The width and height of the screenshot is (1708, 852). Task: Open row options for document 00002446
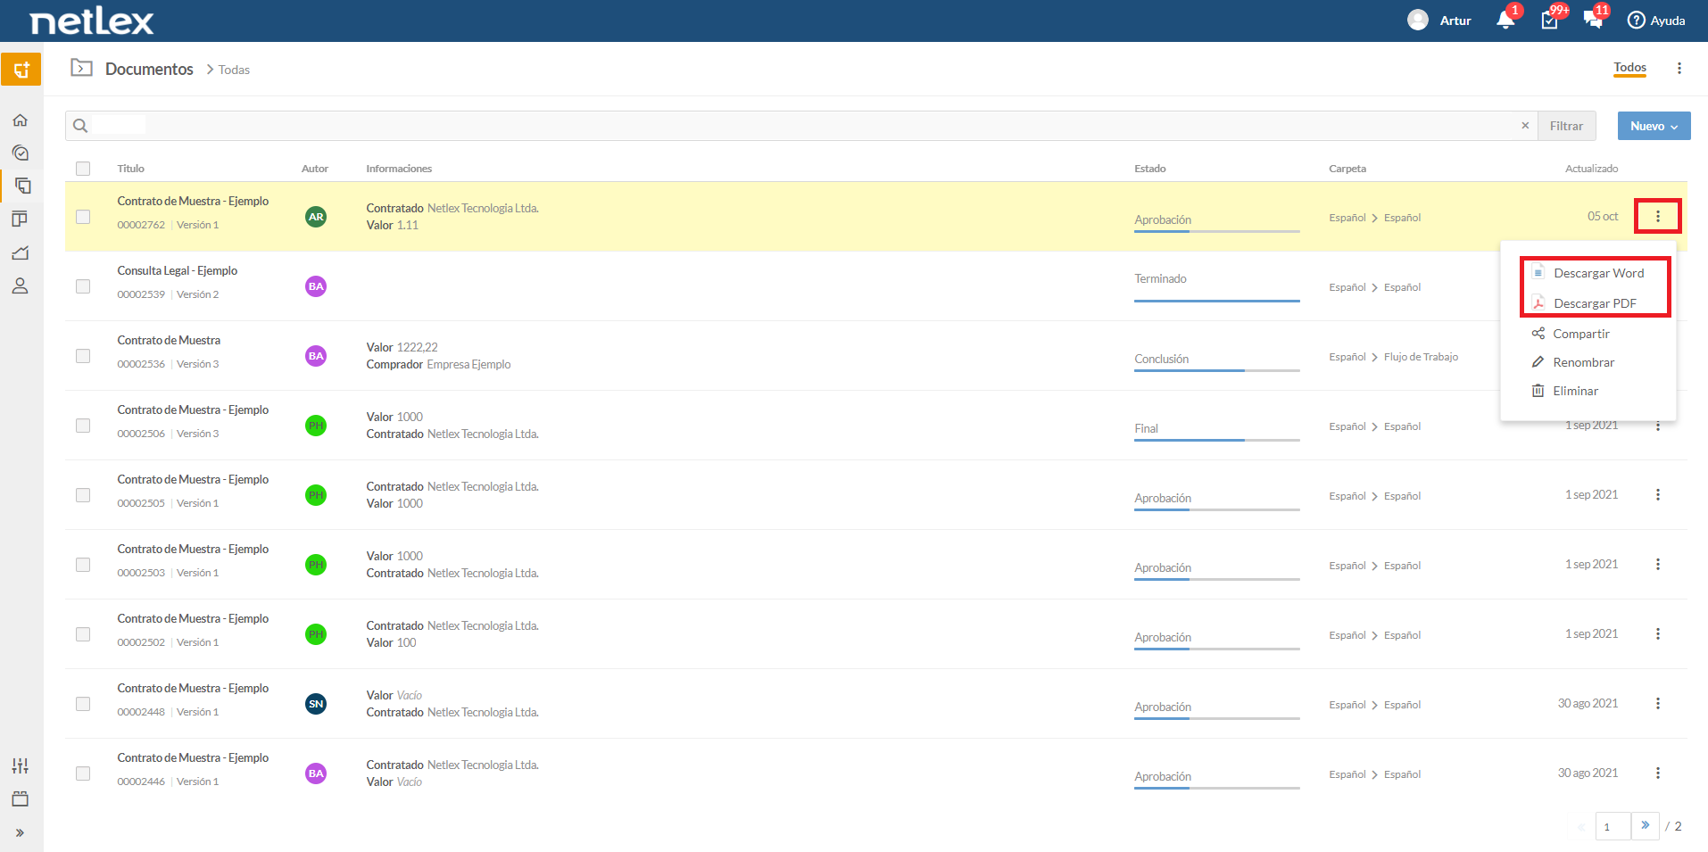pyautogui.click(x=1658, y=773)
